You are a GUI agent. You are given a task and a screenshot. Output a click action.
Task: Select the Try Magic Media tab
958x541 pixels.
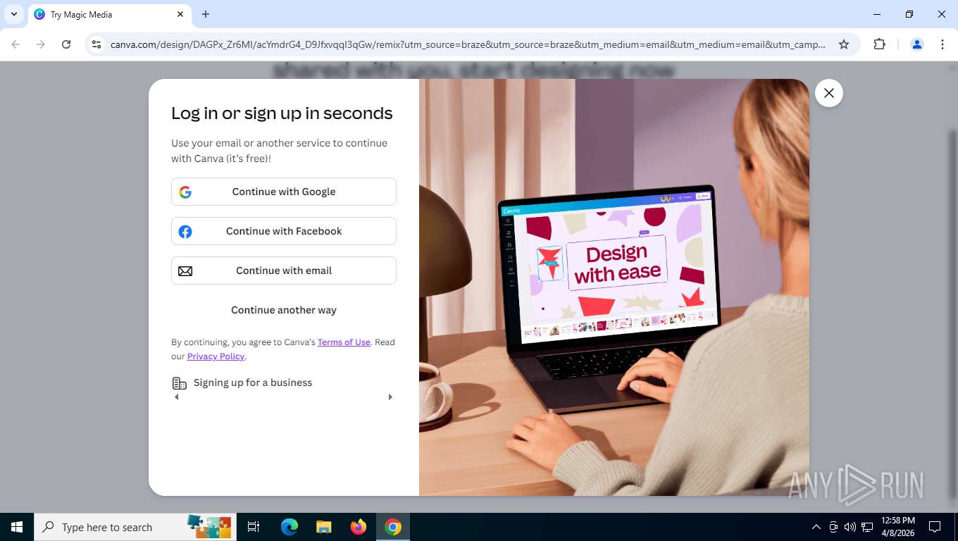click(109, 14)
